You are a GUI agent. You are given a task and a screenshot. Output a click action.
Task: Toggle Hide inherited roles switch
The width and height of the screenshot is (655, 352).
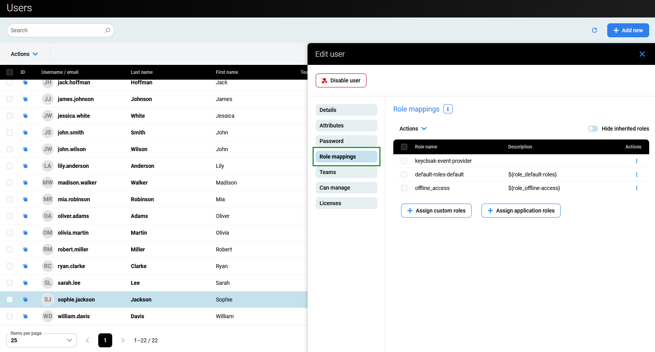(x=592, y=129)
